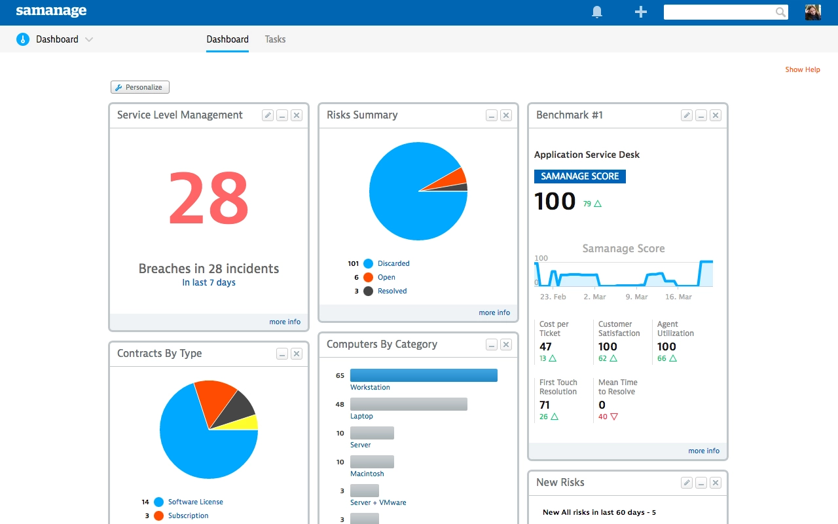Image resolution: width=838 pixels, height=524 pixels.
Task: Open the notifications bell
Action: (x=597, y=12)
